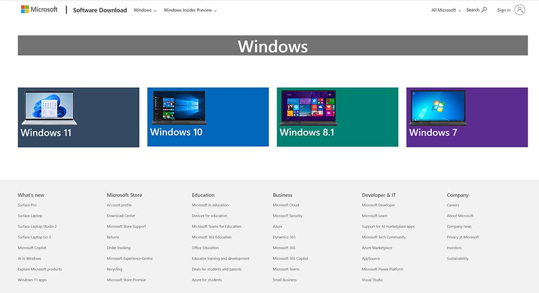This screenshot has width=539, height=293.
Task: Open Educator training and development link
Action: click(x=220, y=259)
